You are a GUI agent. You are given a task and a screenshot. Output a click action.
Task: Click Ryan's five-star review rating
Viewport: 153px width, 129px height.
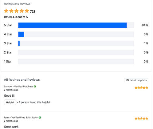point(141,119)
